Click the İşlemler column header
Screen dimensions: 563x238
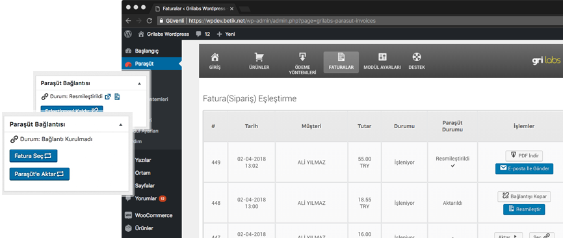[524, 126]
